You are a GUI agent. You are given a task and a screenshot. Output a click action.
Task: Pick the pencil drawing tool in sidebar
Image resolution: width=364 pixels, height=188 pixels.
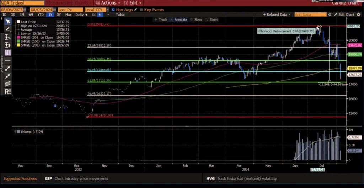[7, 29]
